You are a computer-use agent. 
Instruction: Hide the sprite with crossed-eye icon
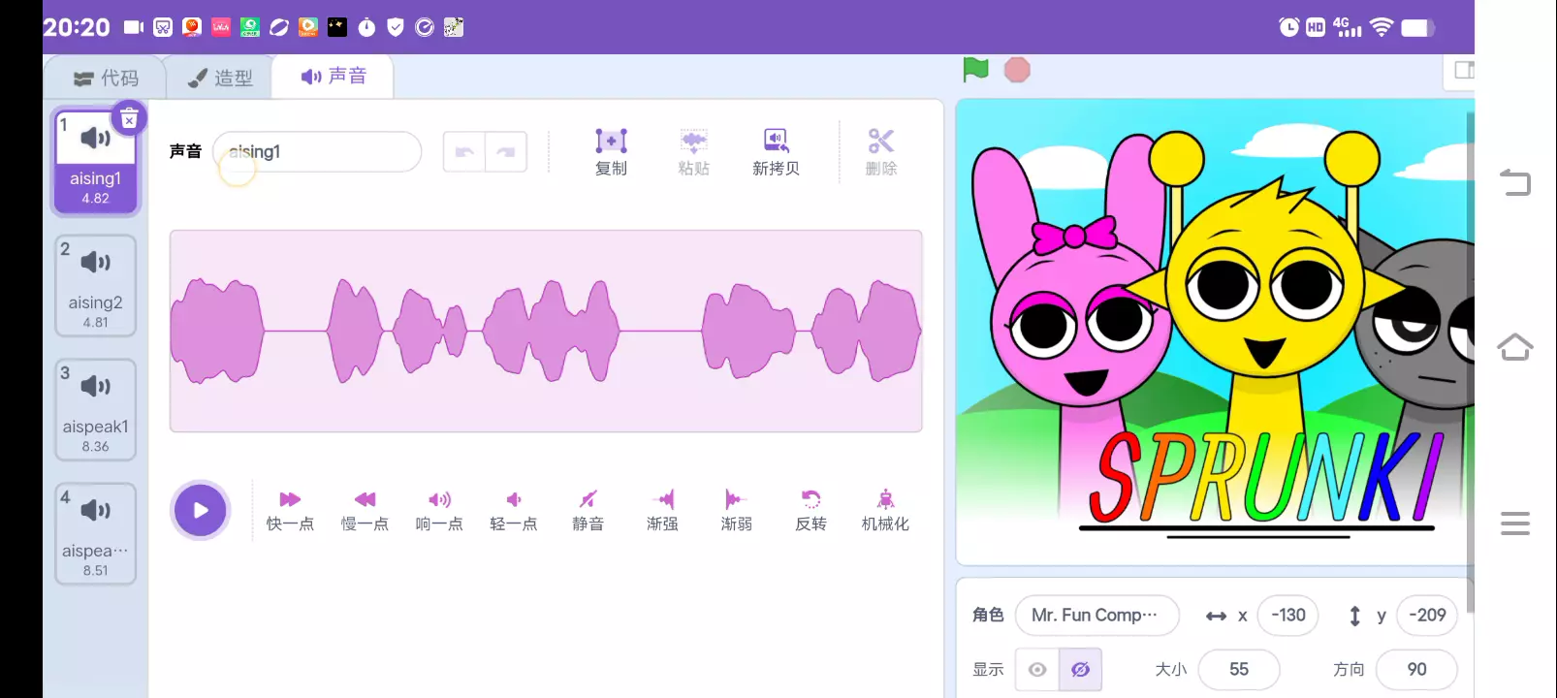click(x=1080, y=670)
